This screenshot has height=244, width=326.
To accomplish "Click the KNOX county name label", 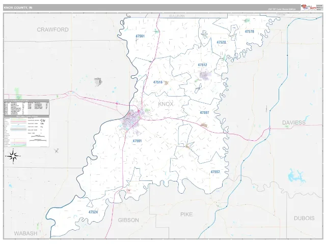I will pyautogui.click(x=166, y=104).
